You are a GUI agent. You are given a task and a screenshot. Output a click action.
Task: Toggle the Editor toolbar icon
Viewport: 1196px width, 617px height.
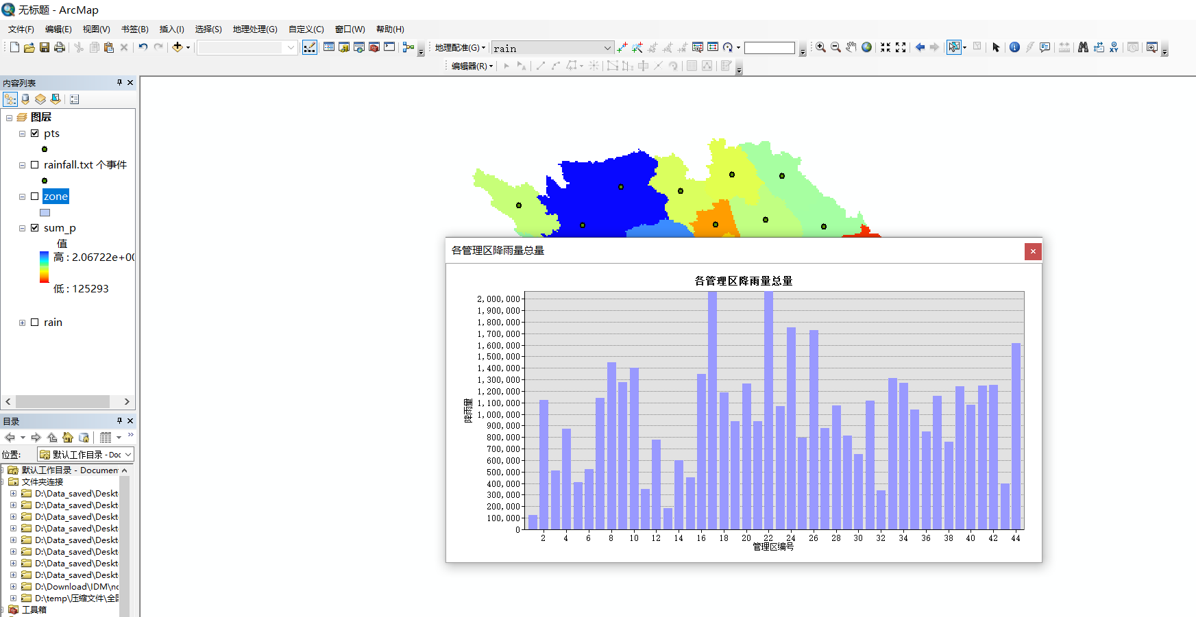(x=310, y=47)
